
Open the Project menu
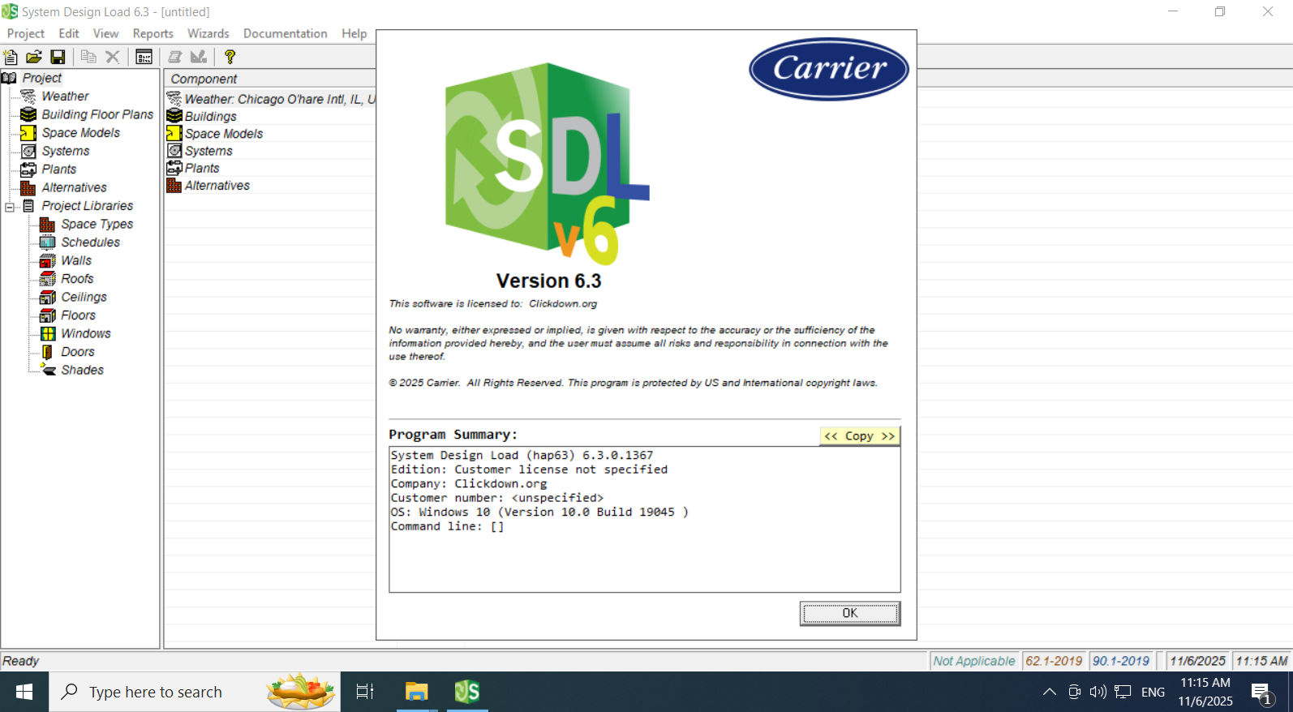26,33
